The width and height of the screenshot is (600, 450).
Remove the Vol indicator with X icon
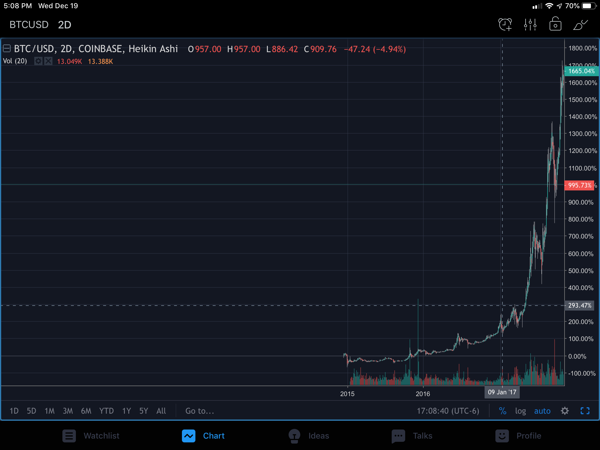(x=48, y=61)
